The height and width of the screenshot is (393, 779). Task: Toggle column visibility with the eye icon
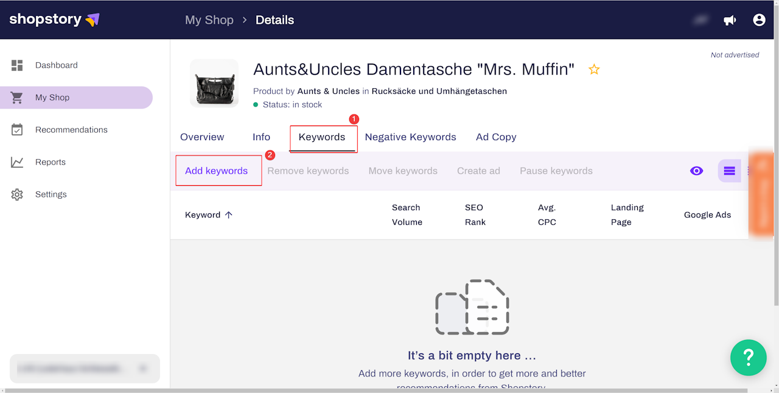coord(697,171)
